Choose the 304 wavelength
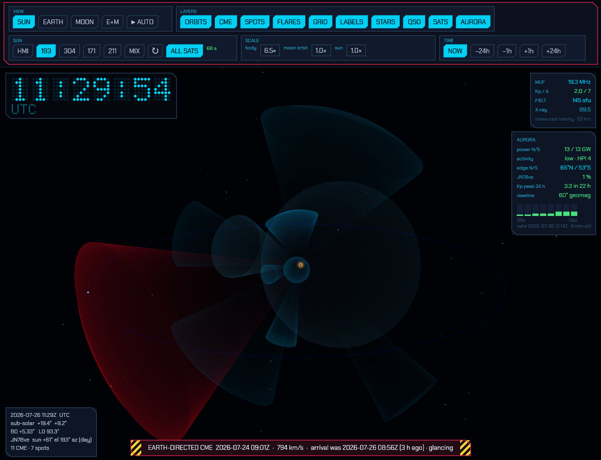The width and height of the screenshot is (601, 460). pos(70,51)
